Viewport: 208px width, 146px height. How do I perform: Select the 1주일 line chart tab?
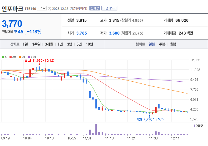(36, 44)
